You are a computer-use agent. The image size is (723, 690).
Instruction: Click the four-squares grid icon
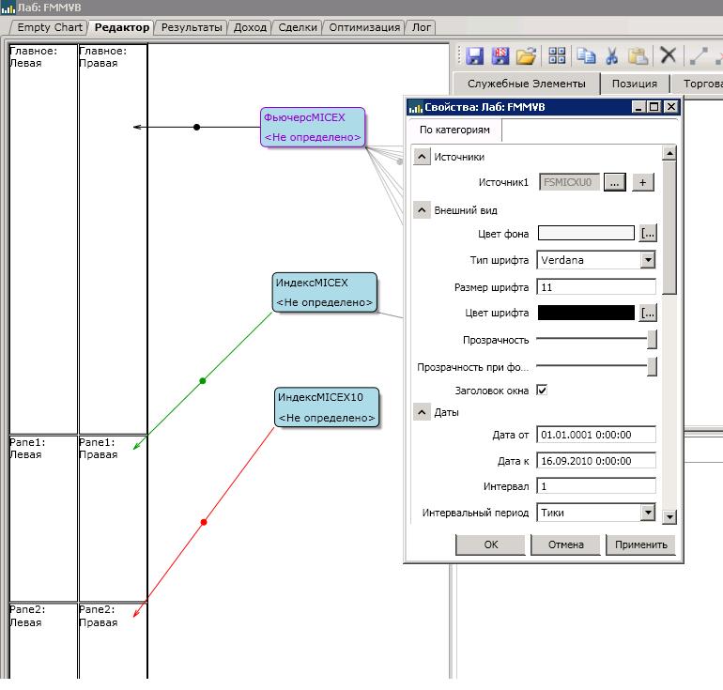click(x=558, y=55)
